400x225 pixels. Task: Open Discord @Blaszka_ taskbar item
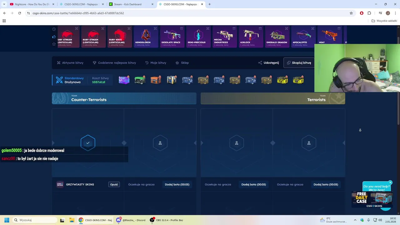131,220
